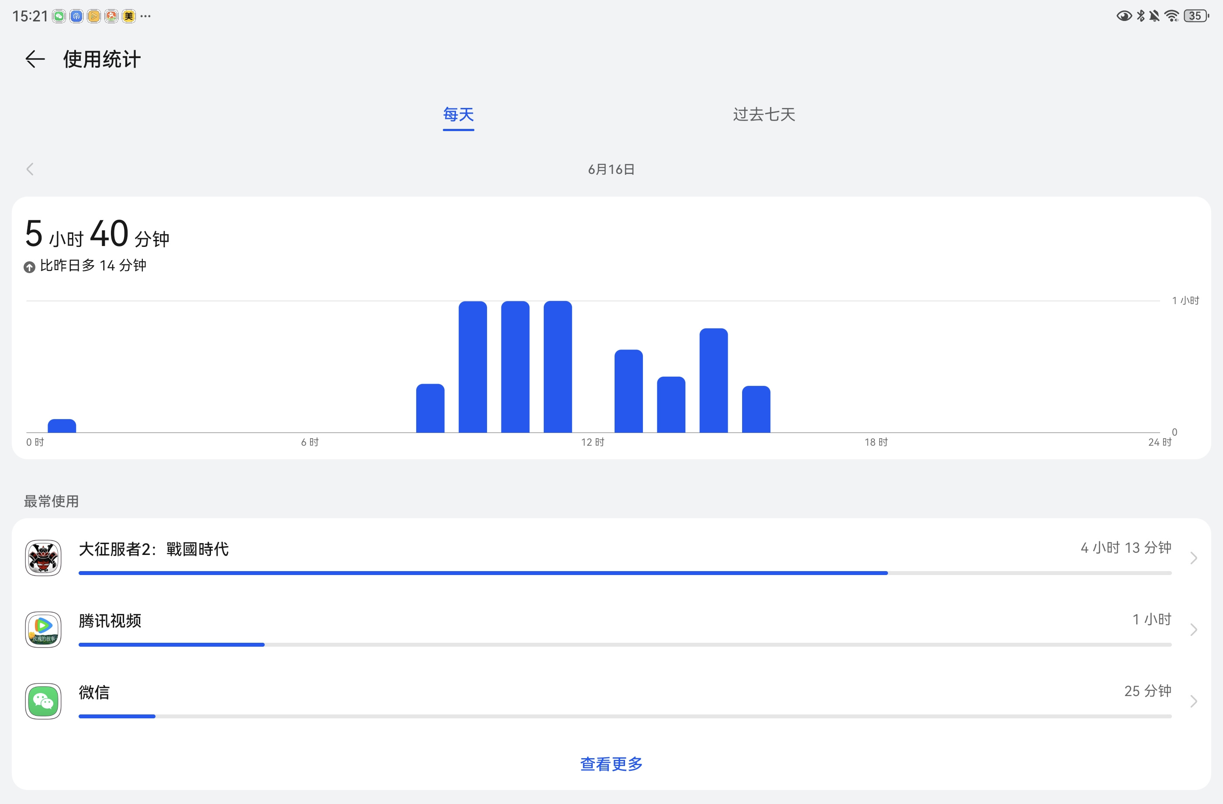Tap the 6月16日 date label
The width and height of the screenshot is (1223, 804).
point(611,169)
